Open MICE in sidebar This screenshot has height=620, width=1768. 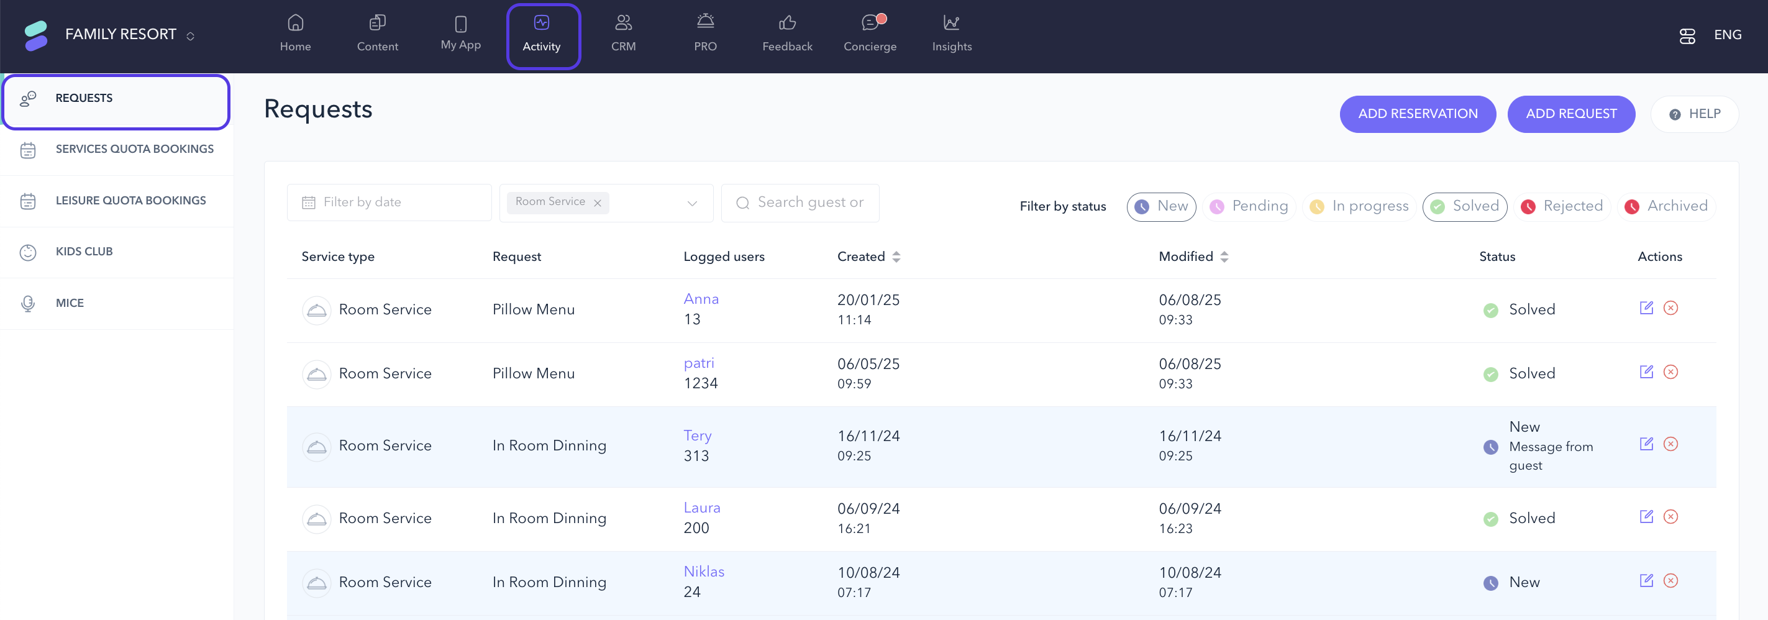[x=117, y=304]
